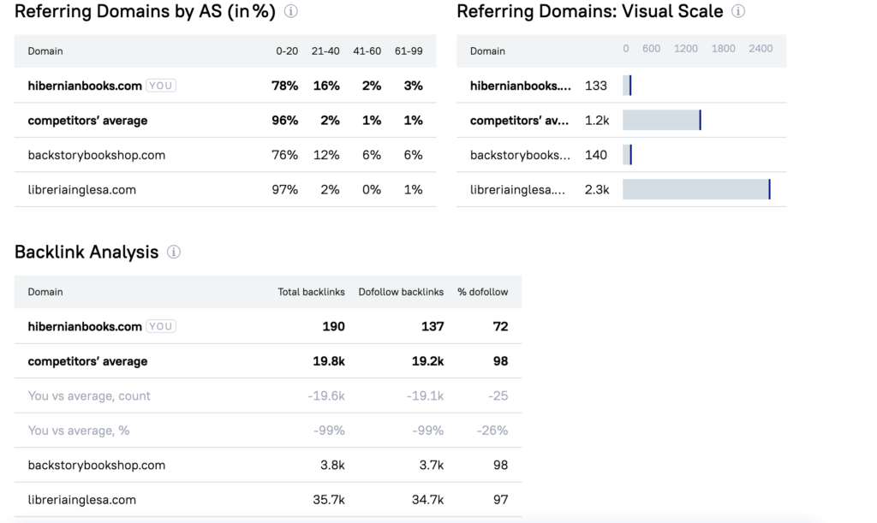Click the 'You vs average, %' row label
877x523 pixels.
[79, 431]
